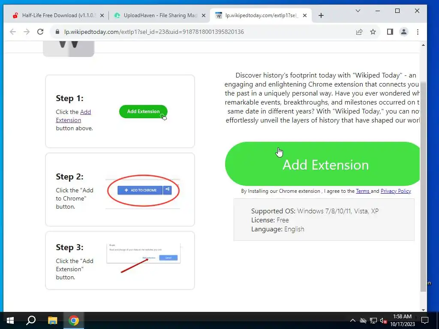Maximize the Chrome window

(x=397, y=11)
